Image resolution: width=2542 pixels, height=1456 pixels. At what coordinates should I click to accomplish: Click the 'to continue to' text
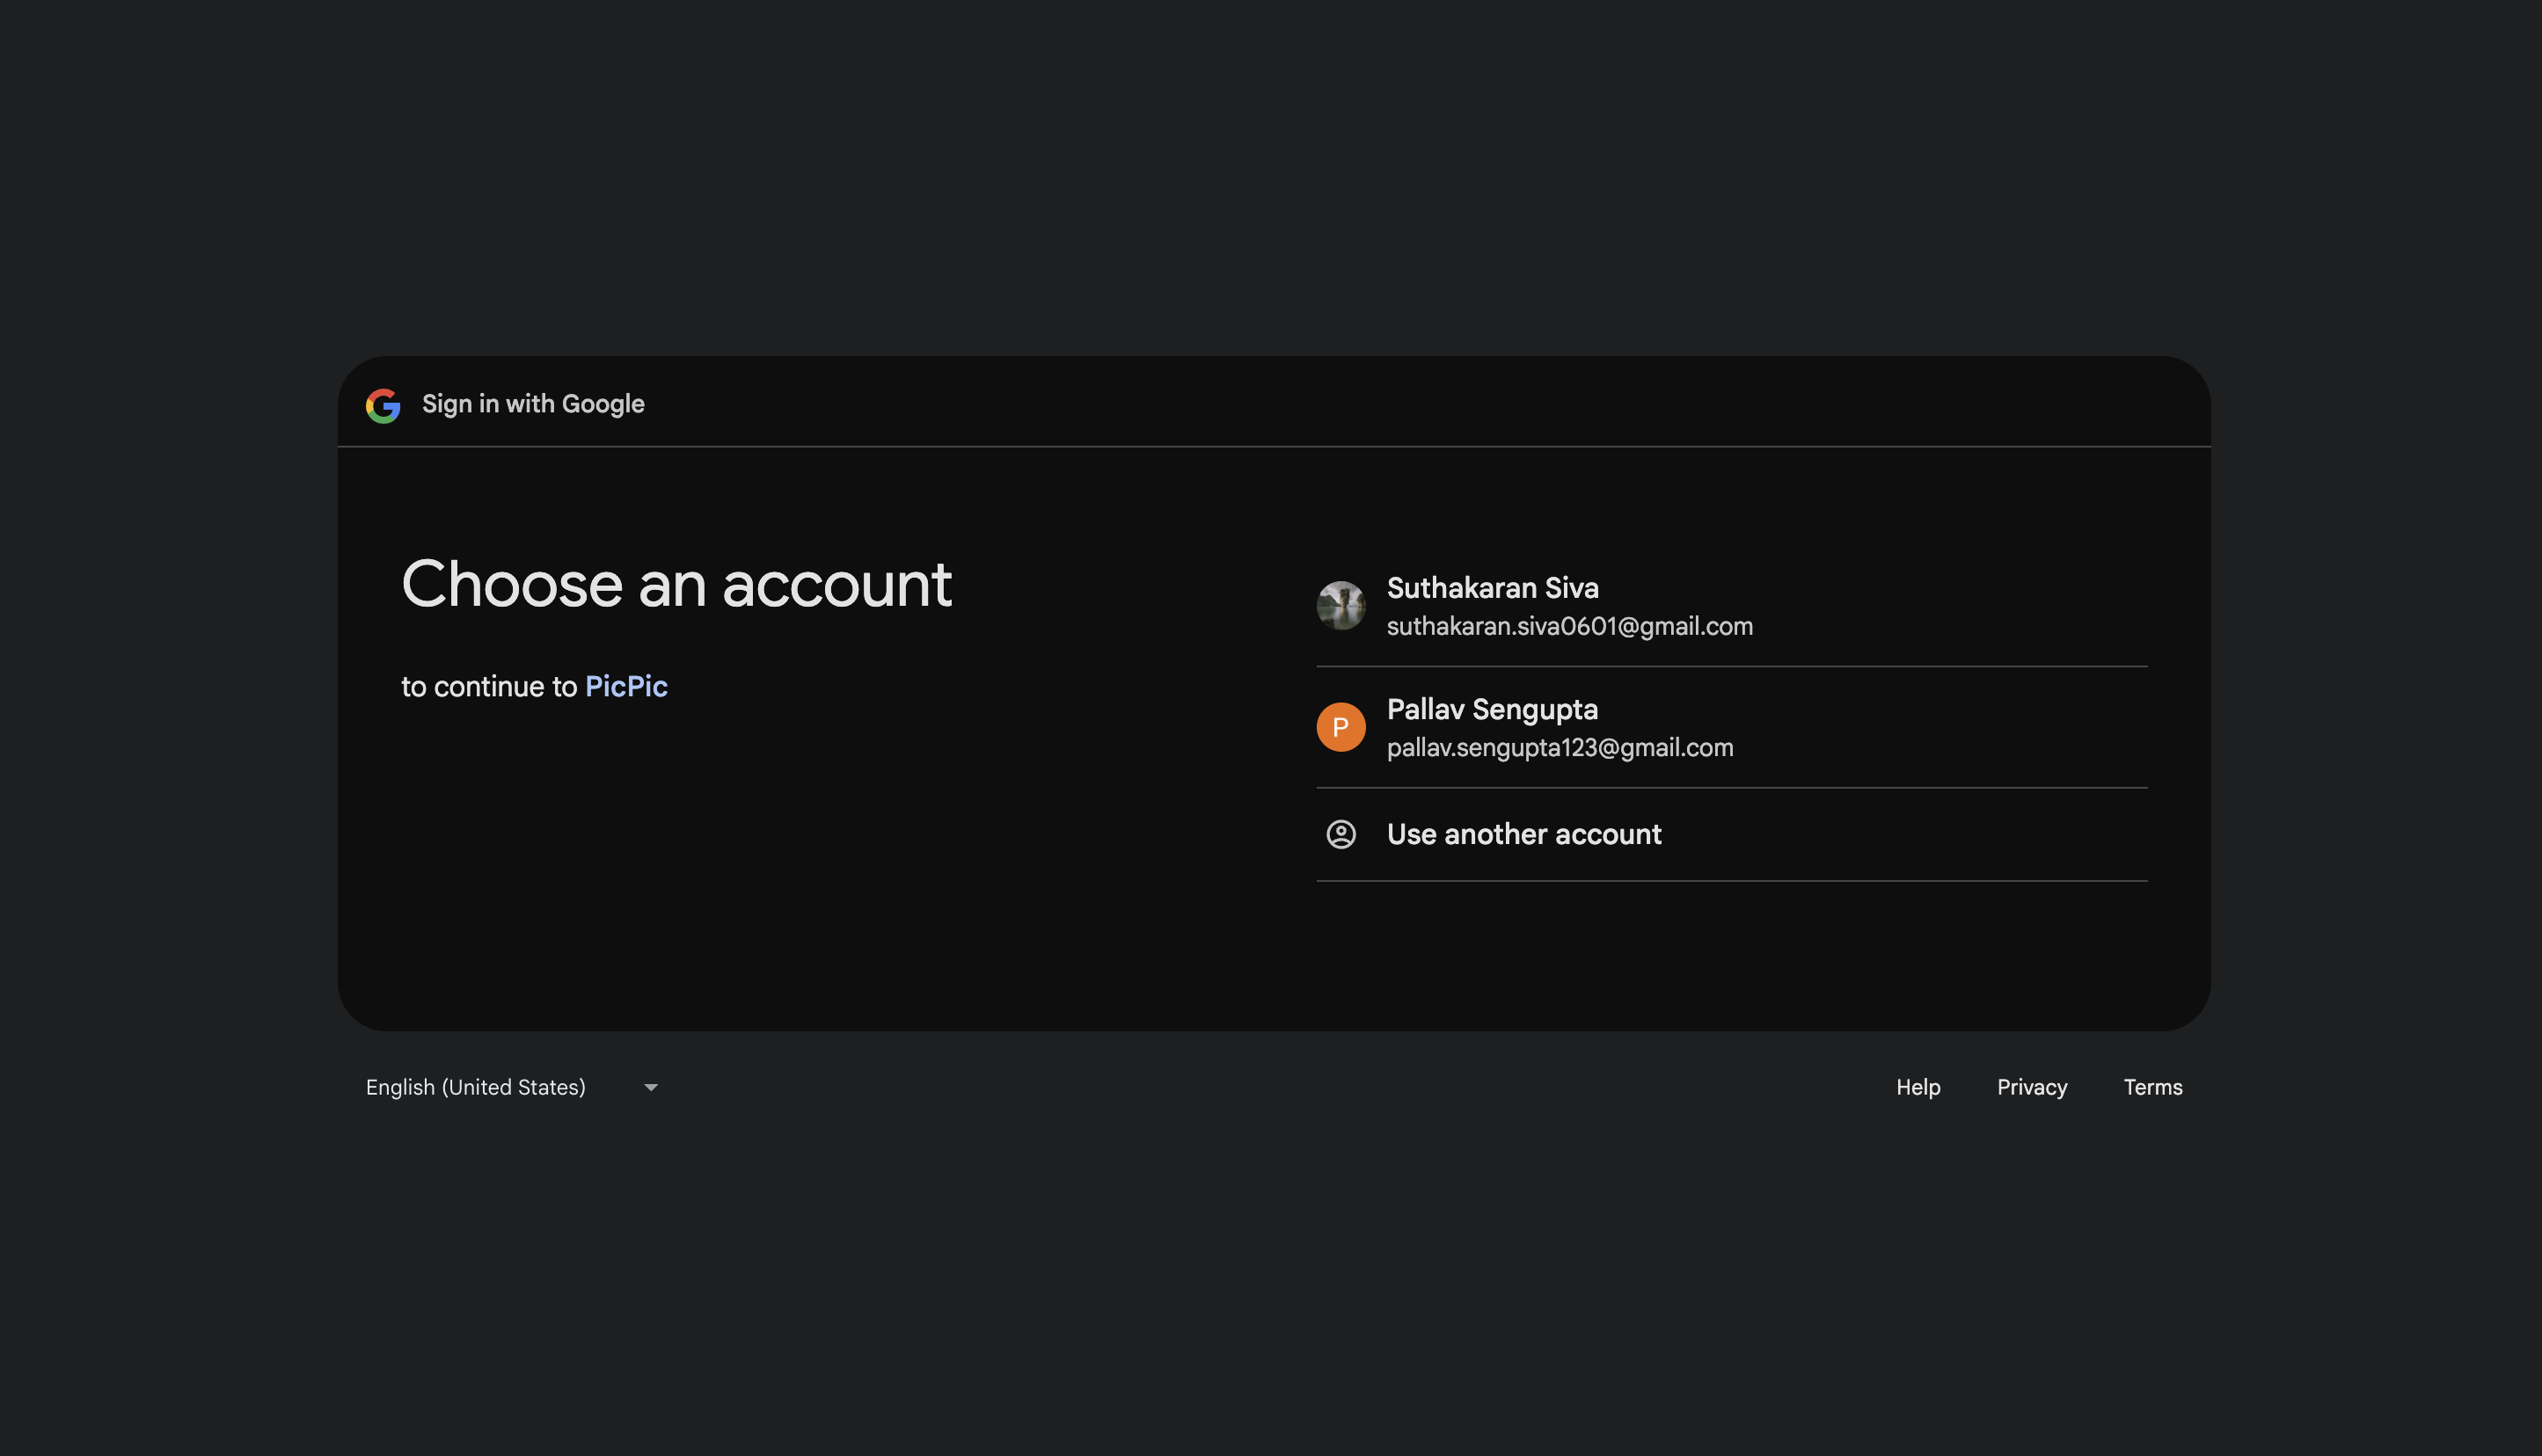coord(489,687)
